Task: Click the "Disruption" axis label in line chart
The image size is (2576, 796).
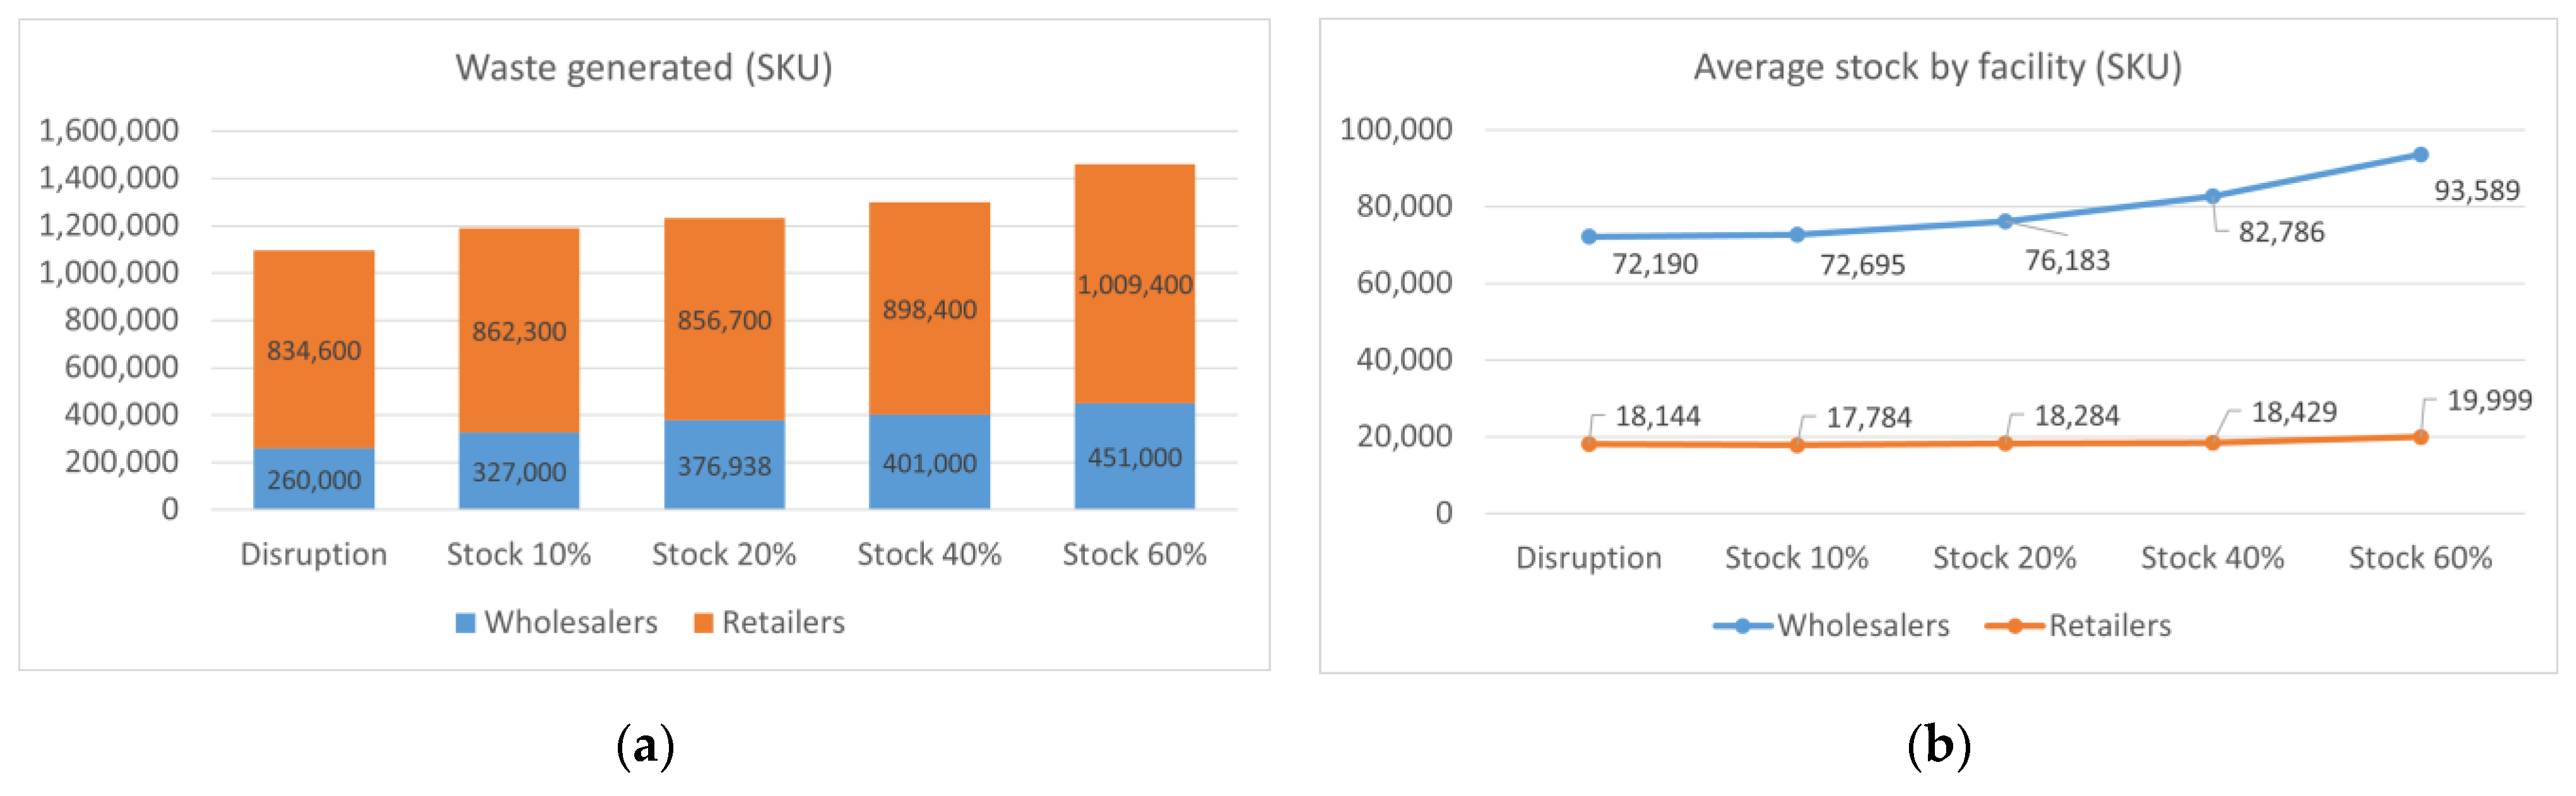Action: click(1588, 558)
